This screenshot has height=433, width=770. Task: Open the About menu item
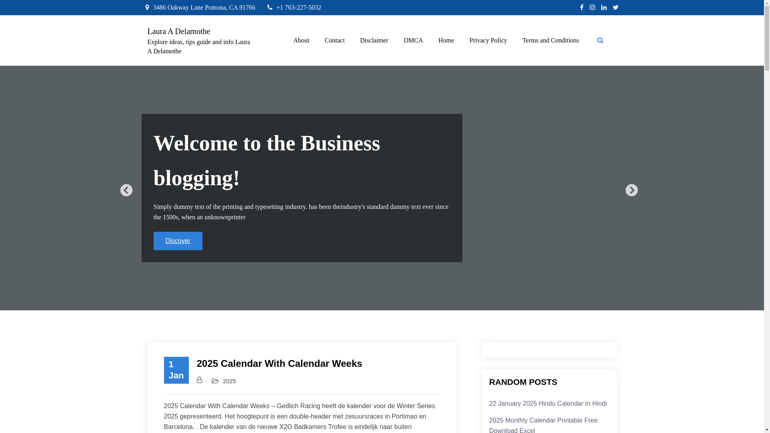tap(301, 40)
